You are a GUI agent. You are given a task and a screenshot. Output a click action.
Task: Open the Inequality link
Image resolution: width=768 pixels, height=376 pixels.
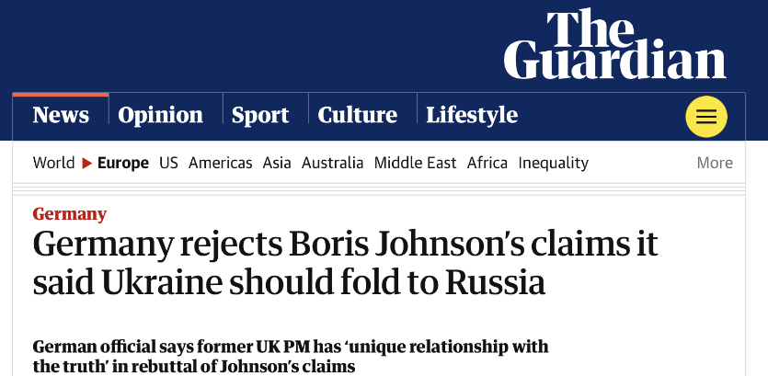[553, 163]
